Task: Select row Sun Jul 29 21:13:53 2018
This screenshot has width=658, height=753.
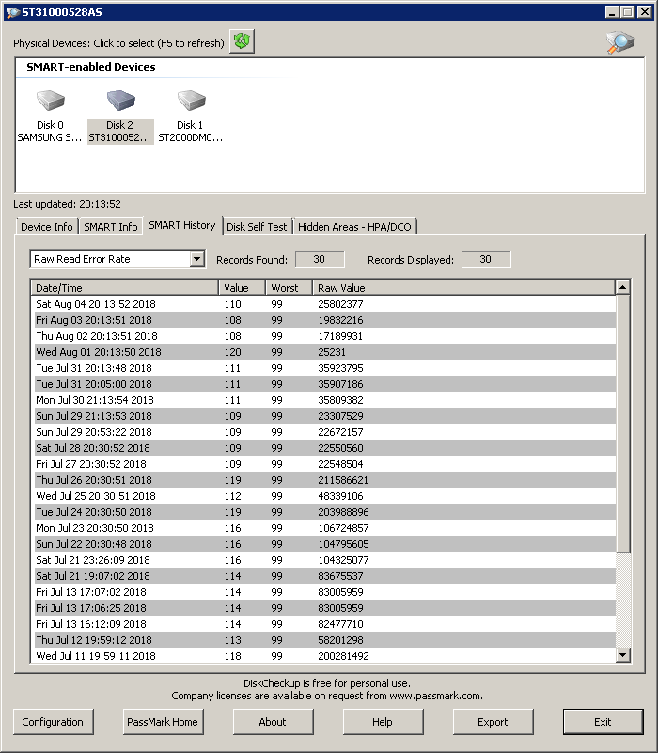Action: click(323, 416)
